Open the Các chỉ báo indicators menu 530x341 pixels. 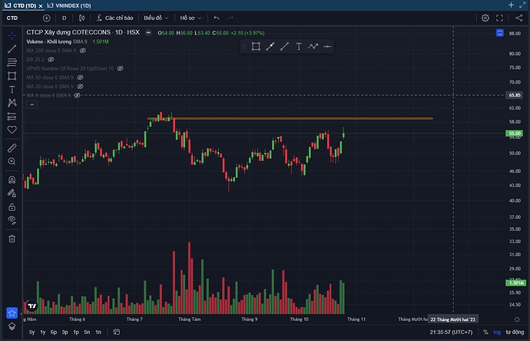tap(115, 18)
